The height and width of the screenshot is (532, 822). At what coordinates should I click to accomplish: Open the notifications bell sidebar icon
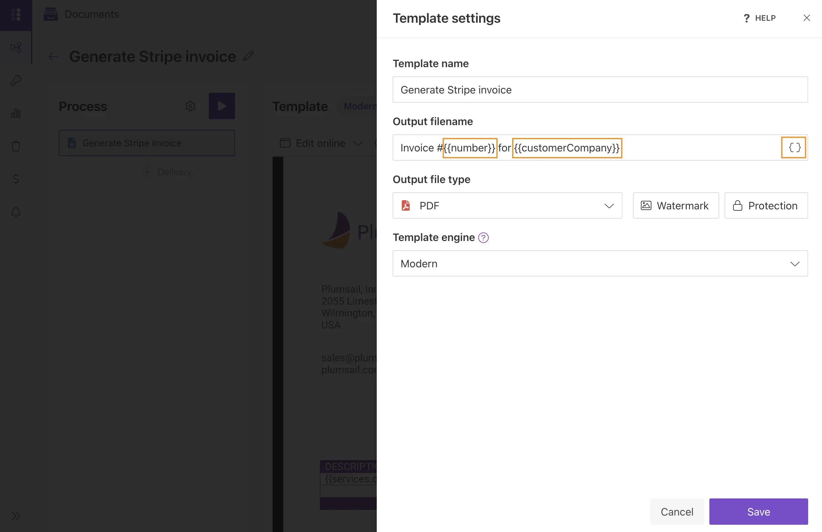[16, 212]
